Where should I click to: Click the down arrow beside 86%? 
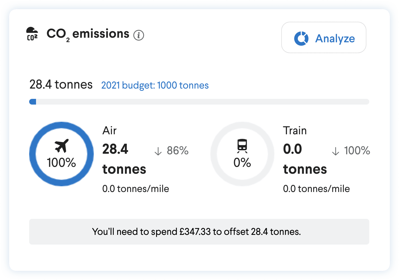click(x=158, y=151)
